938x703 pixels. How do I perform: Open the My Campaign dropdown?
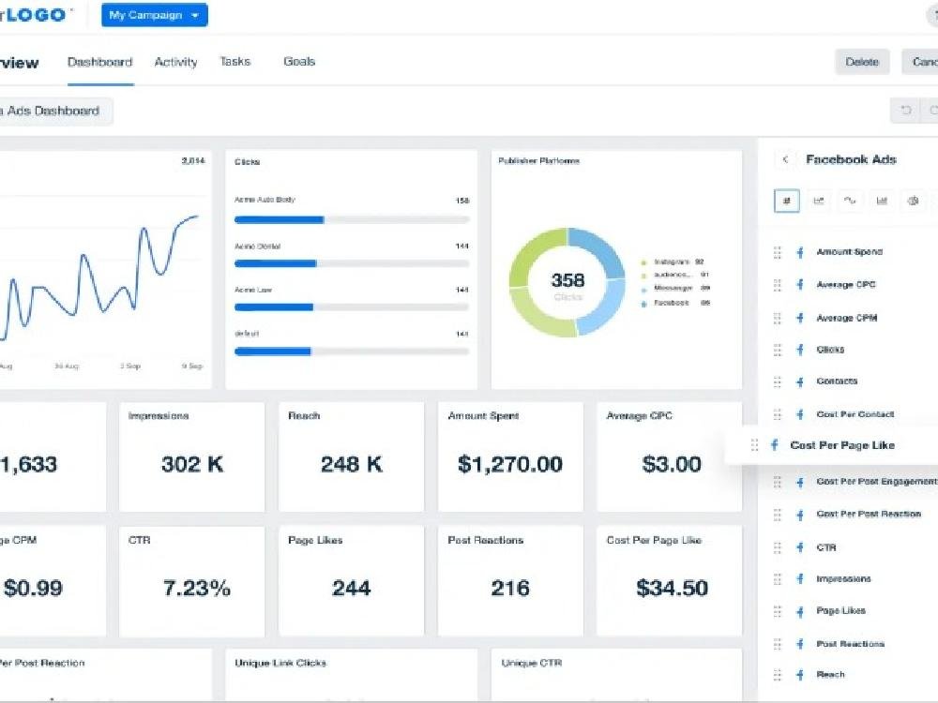[155, 15]
